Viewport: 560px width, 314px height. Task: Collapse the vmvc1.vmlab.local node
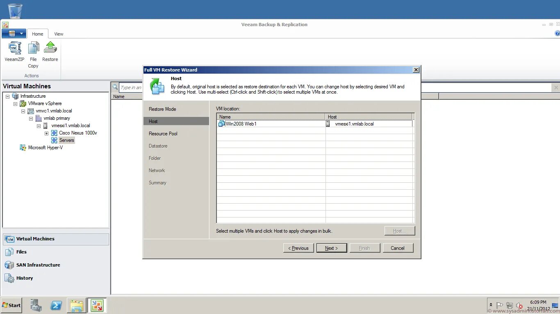click(23, 111)
